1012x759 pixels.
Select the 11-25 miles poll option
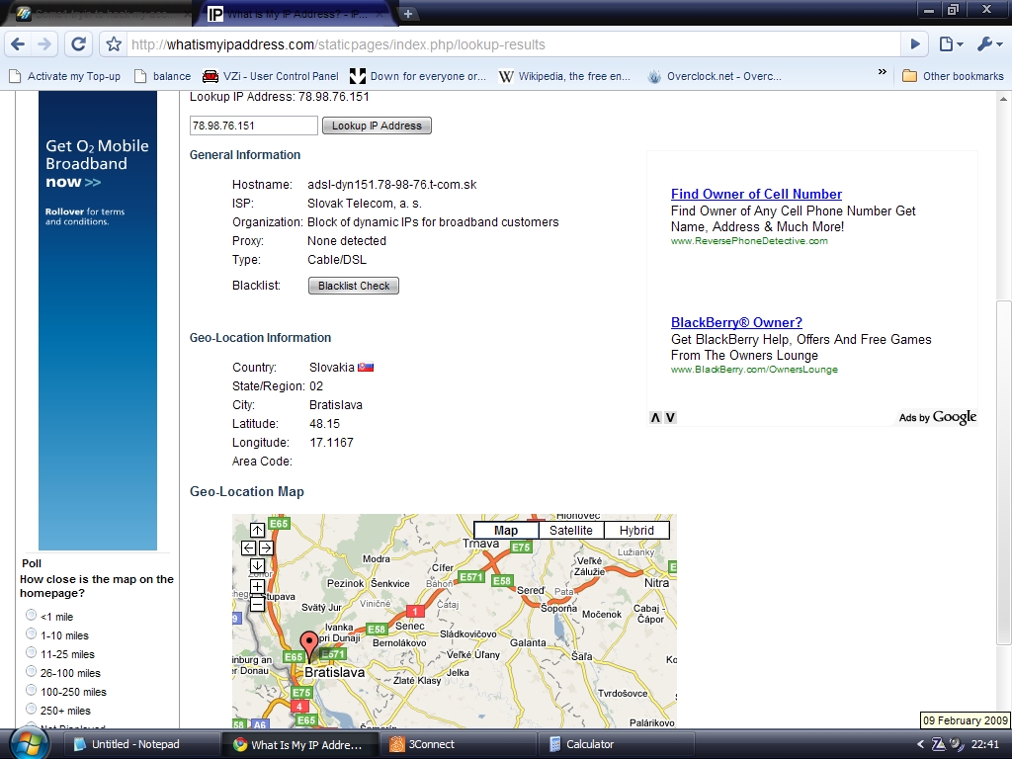[x=31, y=652]
